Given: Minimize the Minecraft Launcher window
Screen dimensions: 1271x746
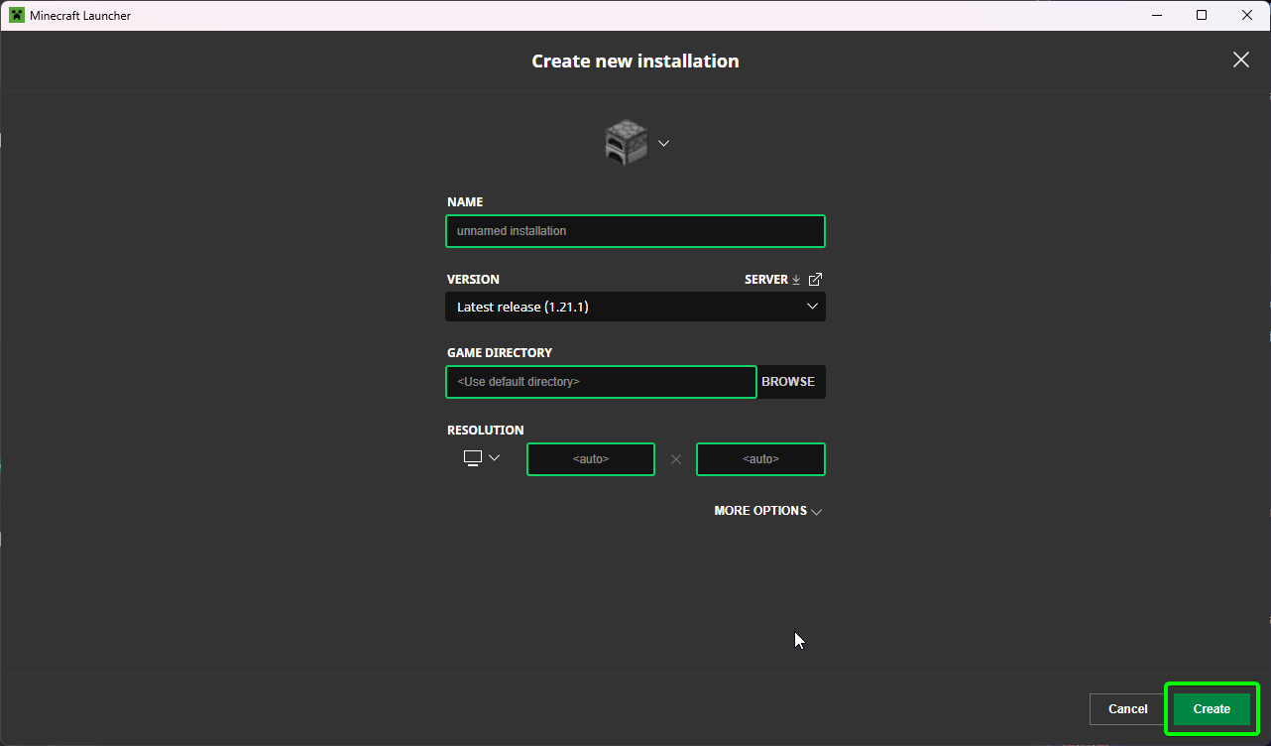Looking at the screenshot, I should 1156,15.
